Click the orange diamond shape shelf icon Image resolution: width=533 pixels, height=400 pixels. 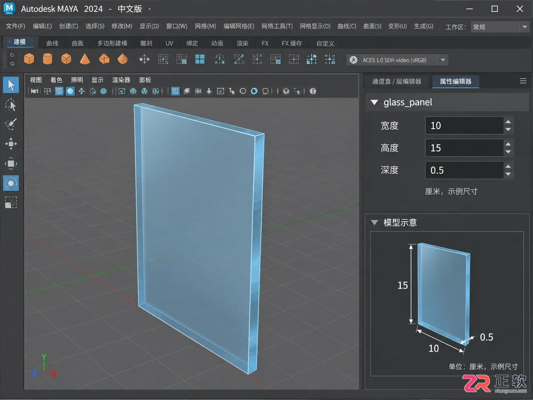coord(123,59)
